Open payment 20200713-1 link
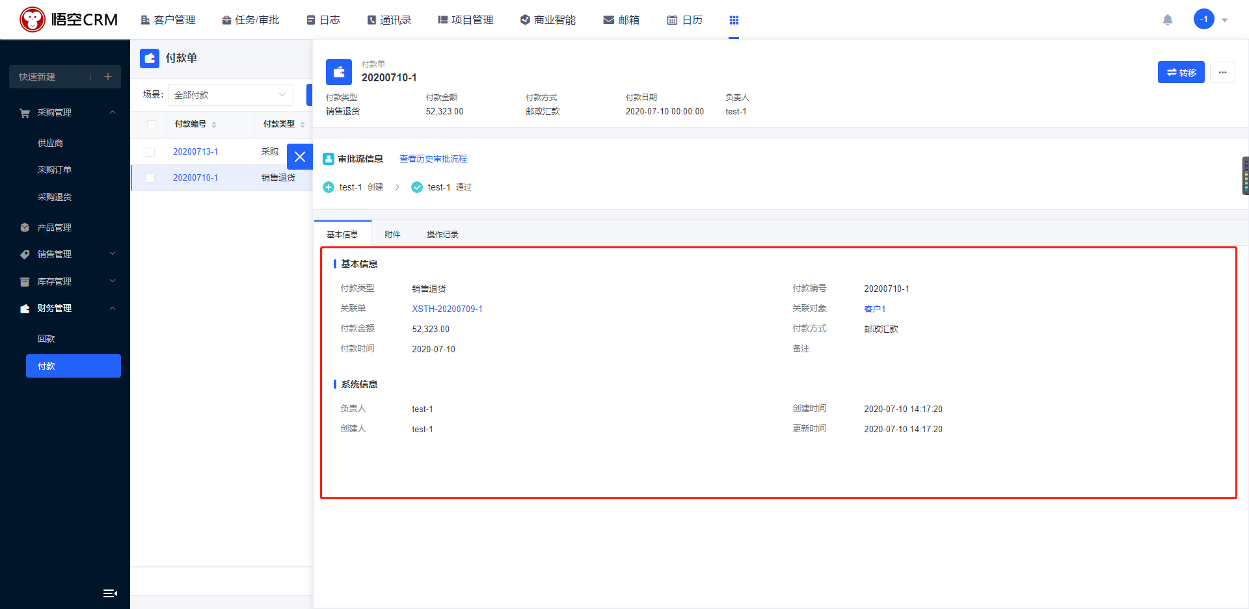The image size is (1249, 609). [195, 151]
